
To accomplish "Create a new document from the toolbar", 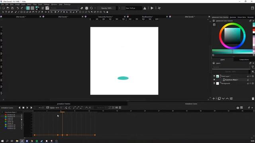I will [x=4, y=8].
